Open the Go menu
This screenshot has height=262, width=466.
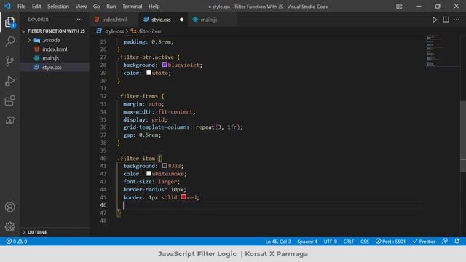pyautogui.click(x=96, y=7)
